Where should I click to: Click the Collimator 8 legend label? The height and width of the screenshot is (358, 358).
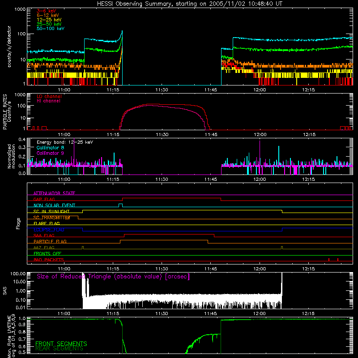(x=50, y=148)
